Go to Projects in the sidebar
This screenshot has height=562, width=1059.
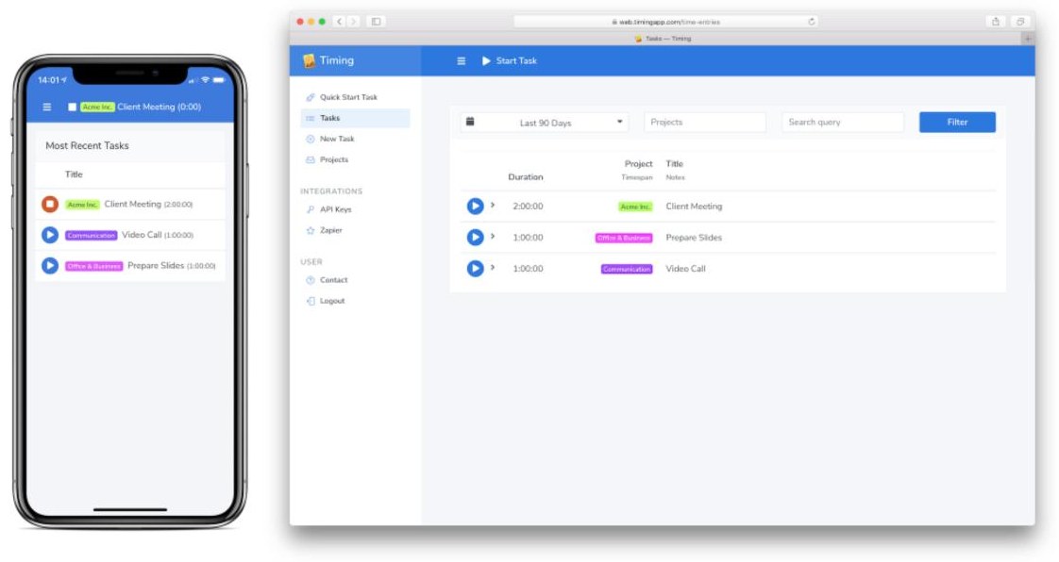333,160
